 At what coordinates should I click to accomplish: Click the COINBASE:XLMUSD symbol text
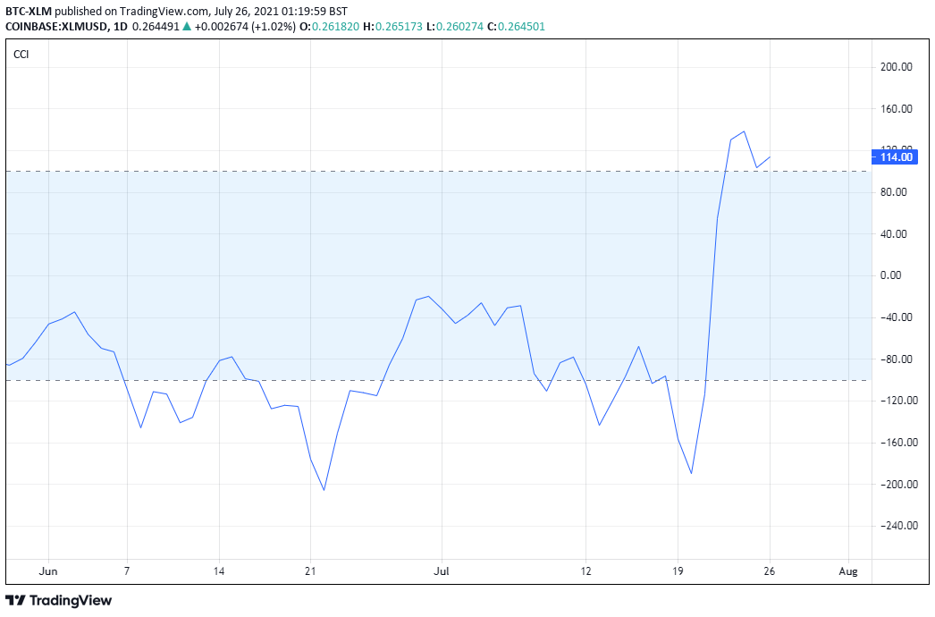click(57, 26)
